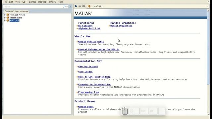The image size is (212, 119).
Task: Open the Window menu
Action: pyautogui.click(x=52, y=2)
